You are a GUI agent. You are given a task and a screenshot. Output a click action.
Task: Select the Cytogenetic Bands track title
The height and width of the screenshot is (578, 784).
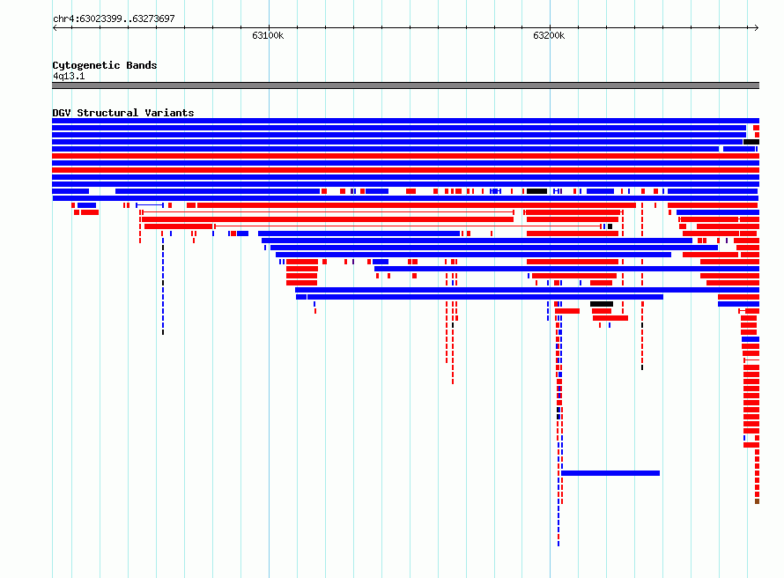(x=105, y=65)
